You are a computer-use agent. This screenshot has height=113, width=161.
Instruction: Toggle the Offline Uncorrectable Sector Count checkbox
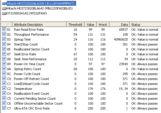click(4, 103)
